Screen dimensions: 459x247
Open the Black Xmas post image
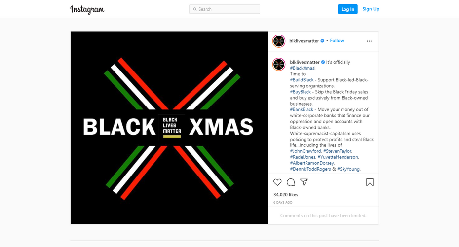click(x=169, y=128)
